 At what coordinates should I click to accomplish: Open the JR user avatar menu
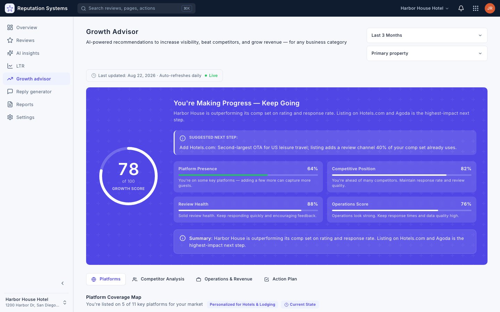(x=490, y=8)
